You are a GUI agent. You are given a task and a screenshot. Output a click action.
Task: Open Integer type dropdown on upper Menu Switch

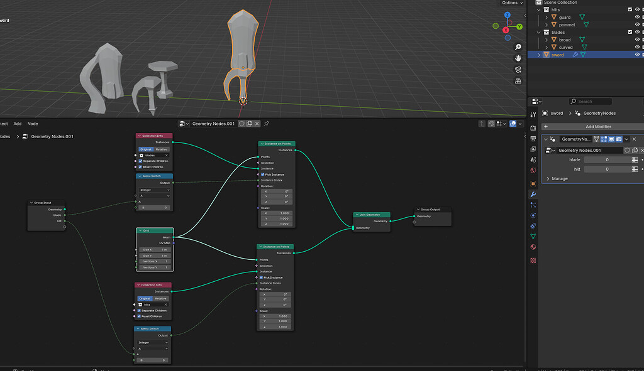click(155, 190)
